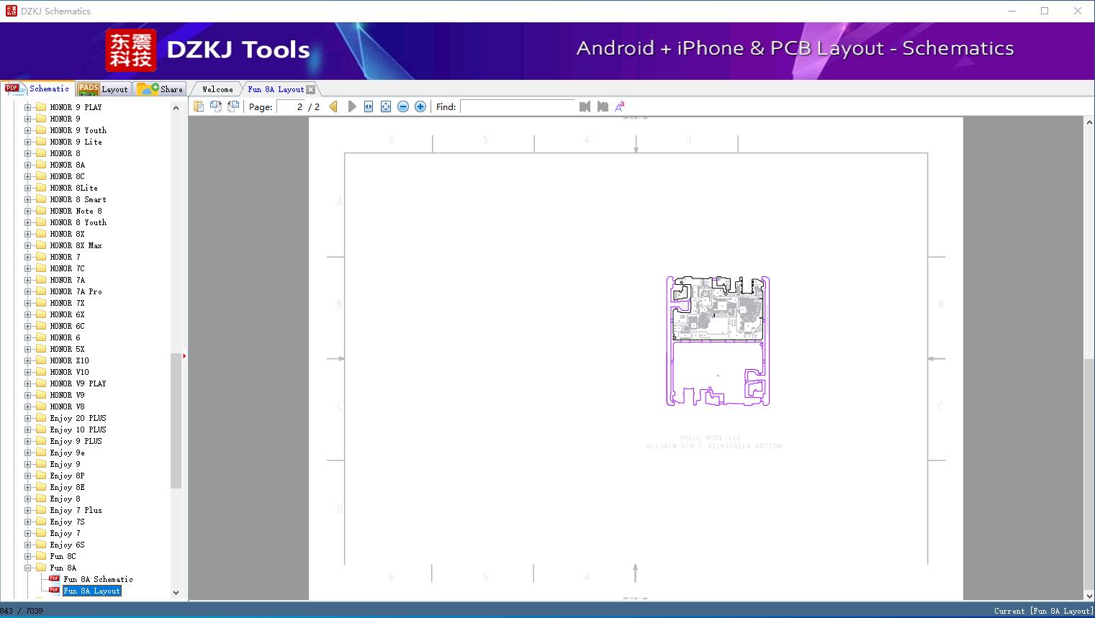Select HONOR 5X in the tree

pyautogui.click(x=68, y=349)
